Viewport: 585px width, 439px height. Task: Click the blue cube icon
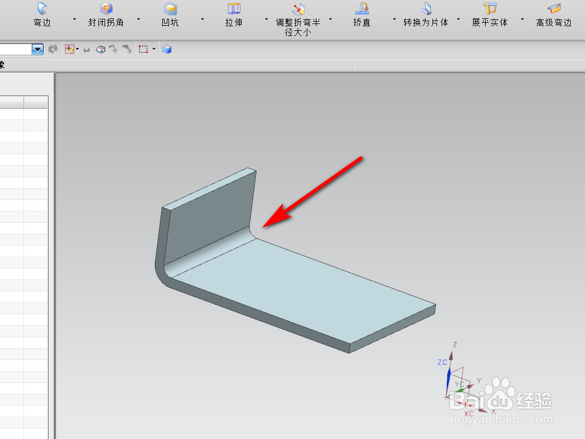tap(167, 49)
